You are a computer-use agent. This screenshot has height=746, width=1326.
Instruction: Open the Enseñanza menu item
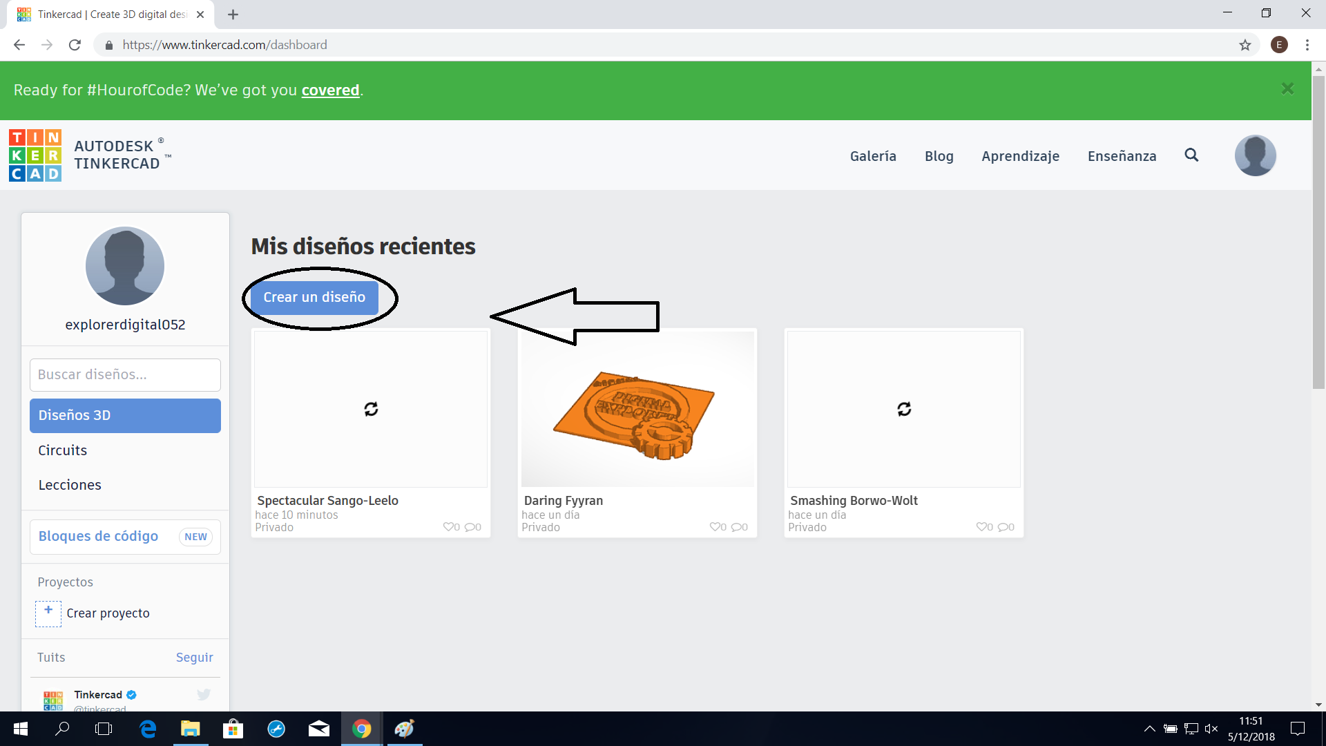tap(1122, 156)
